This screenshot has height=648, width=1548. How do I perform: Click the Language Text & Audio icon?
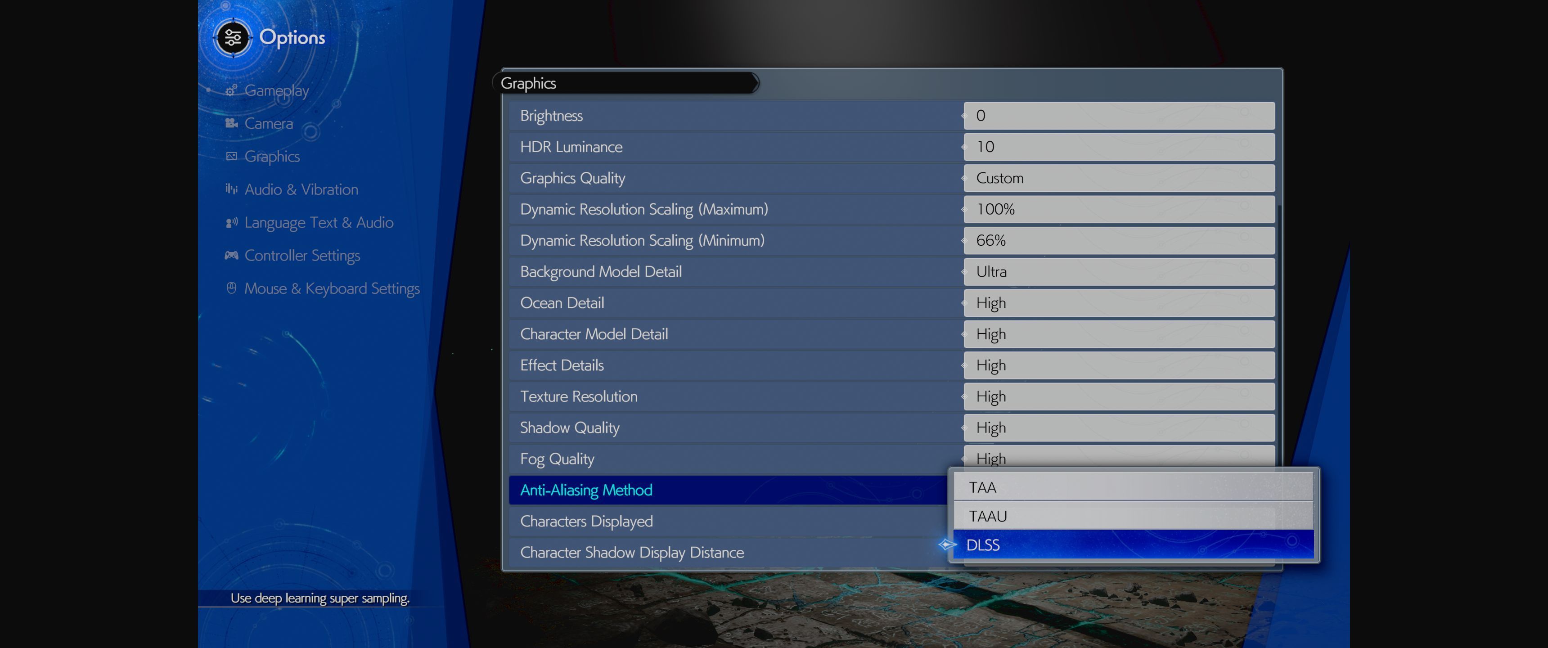[231, 222]
